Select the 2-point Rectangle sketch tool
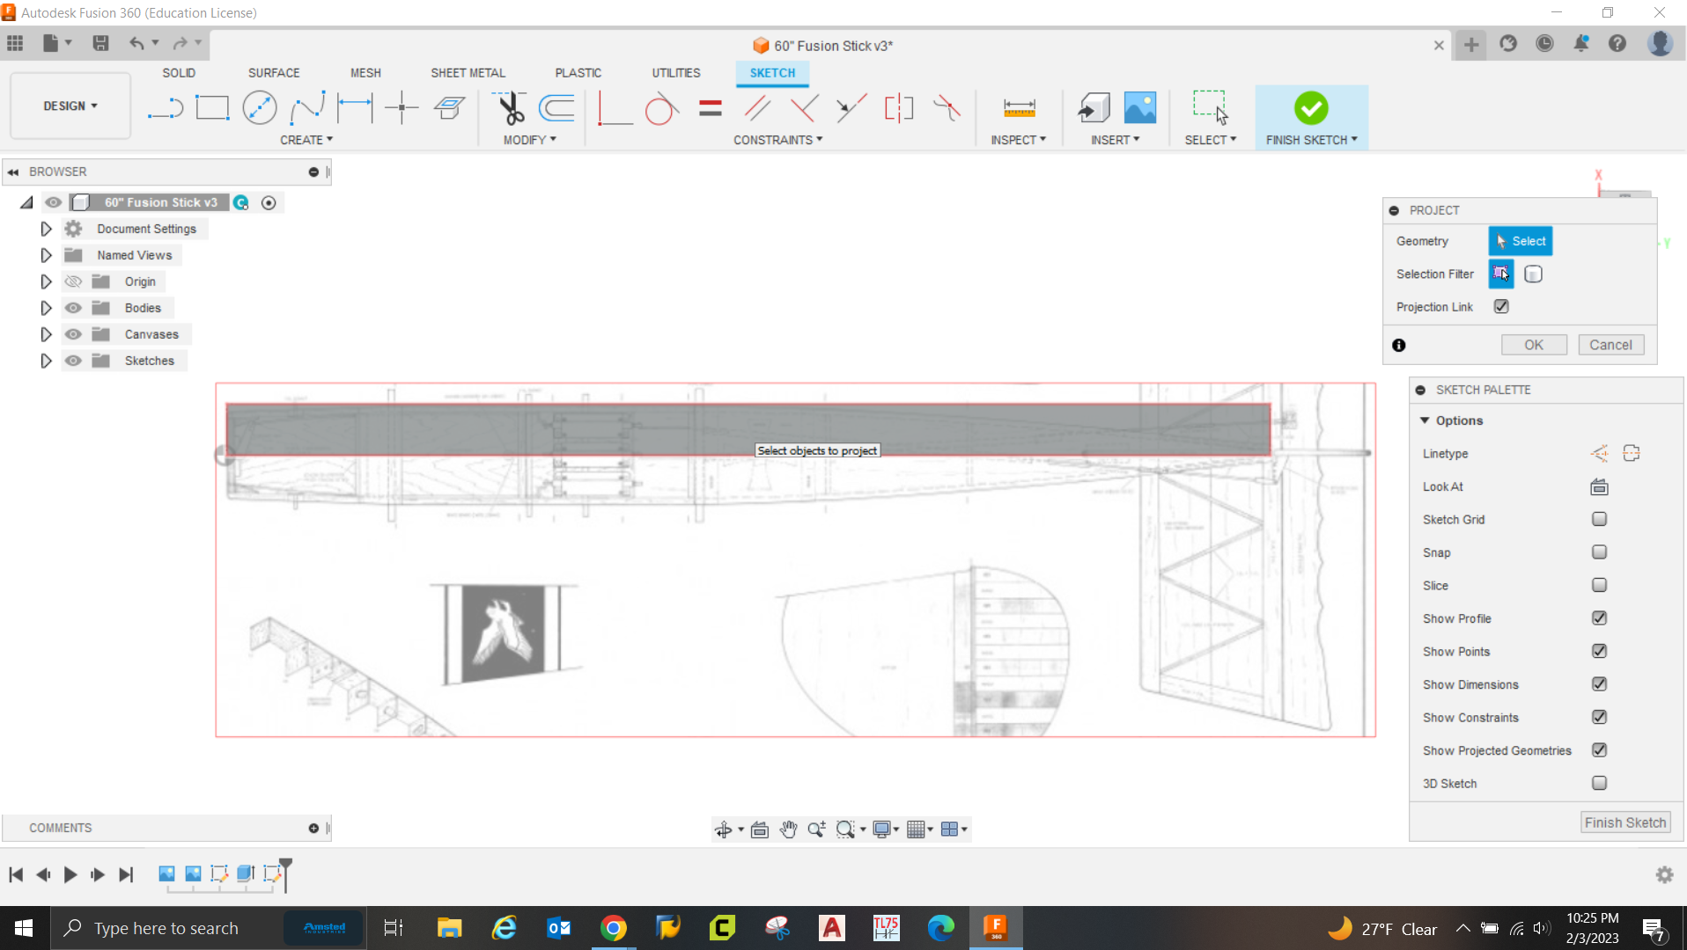This screenshot has width=1687, height=950. click(212, 108)
